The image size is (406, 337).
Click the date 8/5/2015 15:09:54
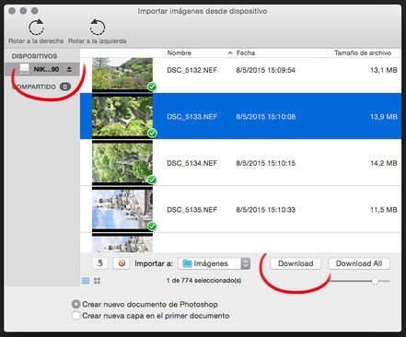(x=265, y=70)
